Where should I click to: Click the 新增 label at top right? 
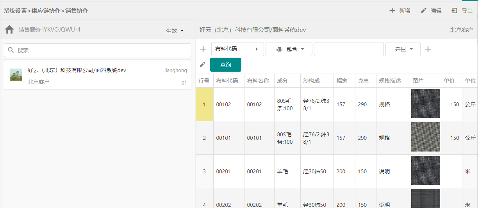click(405, 11)
